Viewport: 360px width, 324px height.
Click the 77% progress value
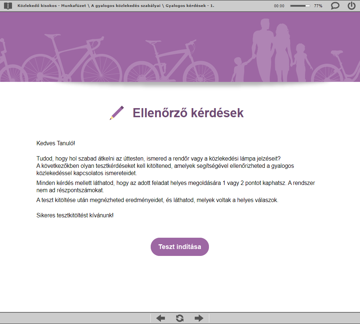[318, 6]
